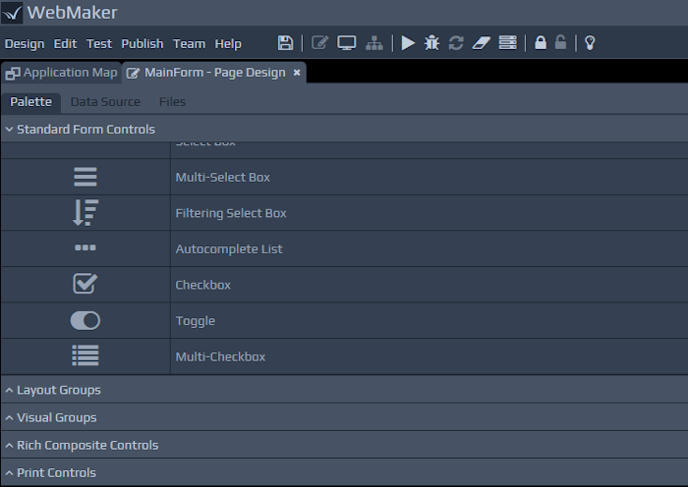Select the Multi-Checkbox list icon

(x=86, y=355)
